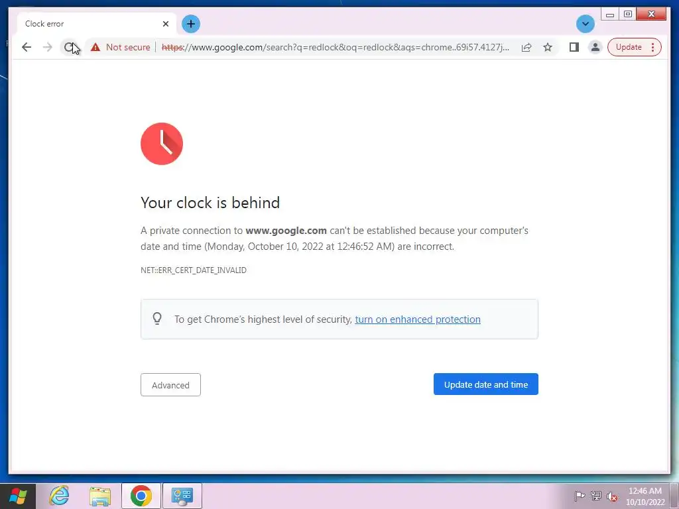Screen dimensions: 679x509
Task: Open the Windows Start menu
Action: tap(18, 496)
